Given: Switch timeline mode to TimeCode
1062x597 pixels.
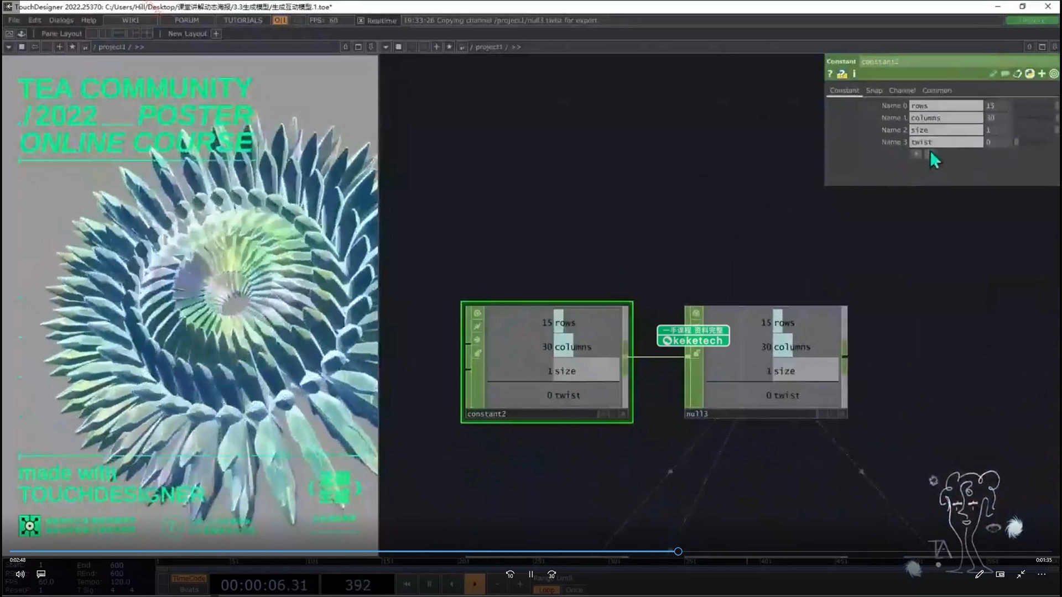Looking at the screenshot, I should pos(189,578).
